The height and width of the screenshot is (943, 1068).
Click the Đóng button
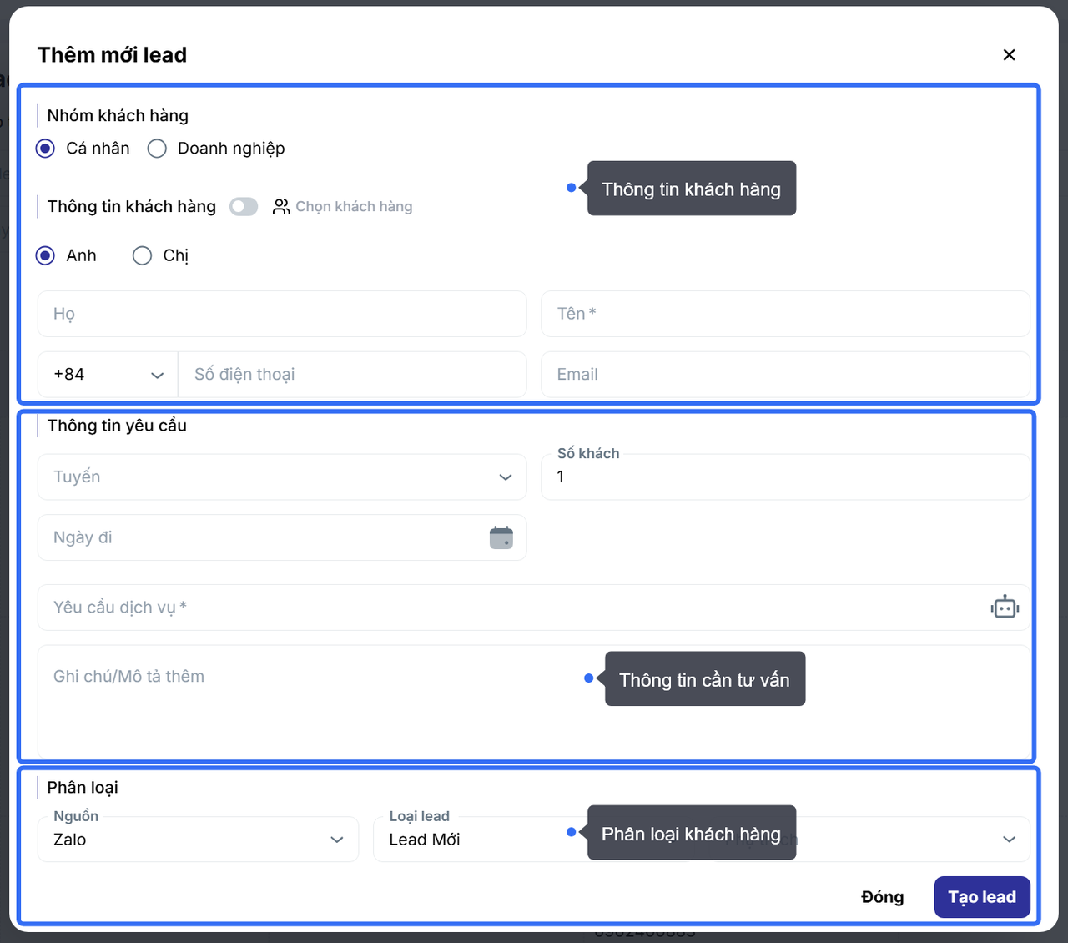point(882,897)
